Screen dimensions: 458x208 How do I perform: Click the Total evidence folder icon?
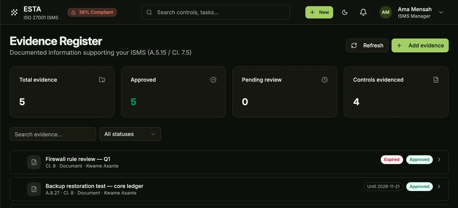[x=102, y=80]
